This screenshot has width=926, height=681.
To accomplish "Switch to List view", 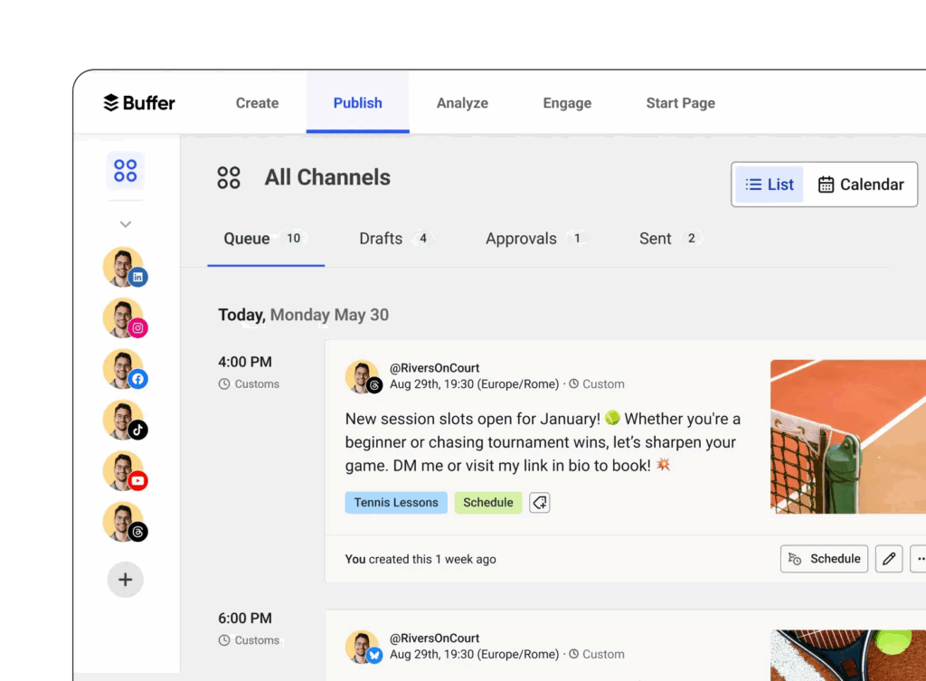I will tap(769, 184).
